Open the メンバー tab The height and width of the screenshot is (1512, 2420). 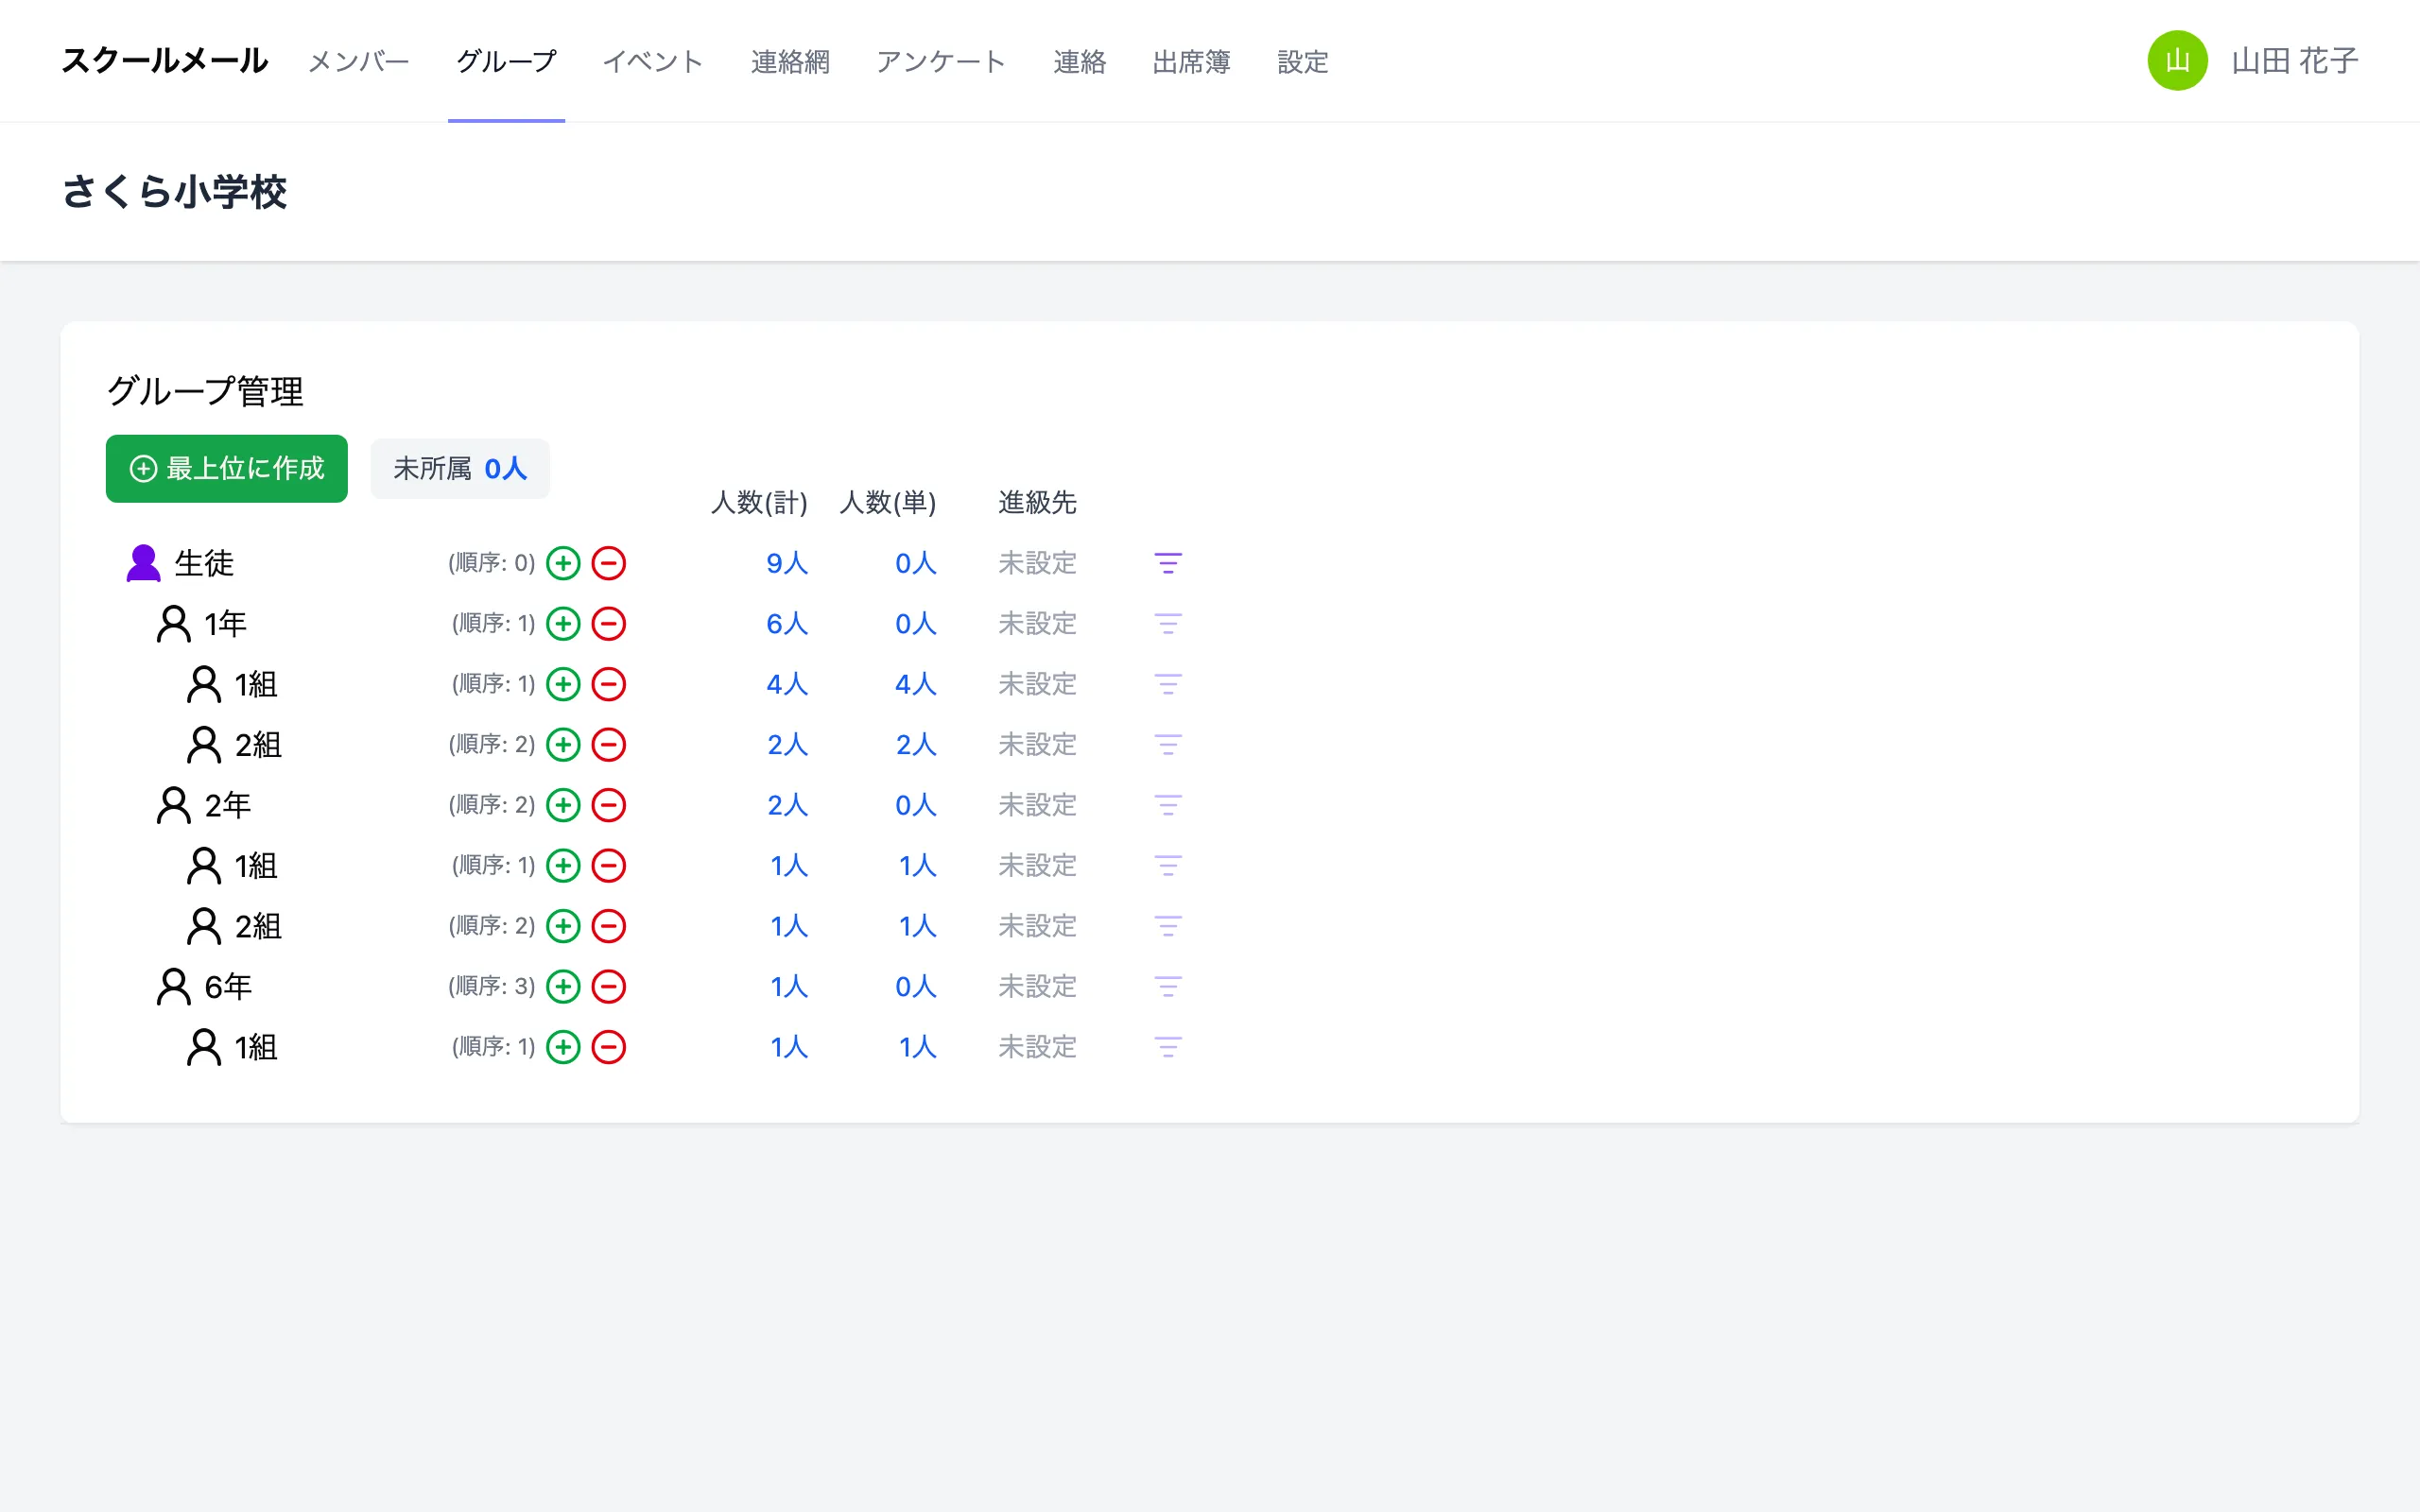359,61
